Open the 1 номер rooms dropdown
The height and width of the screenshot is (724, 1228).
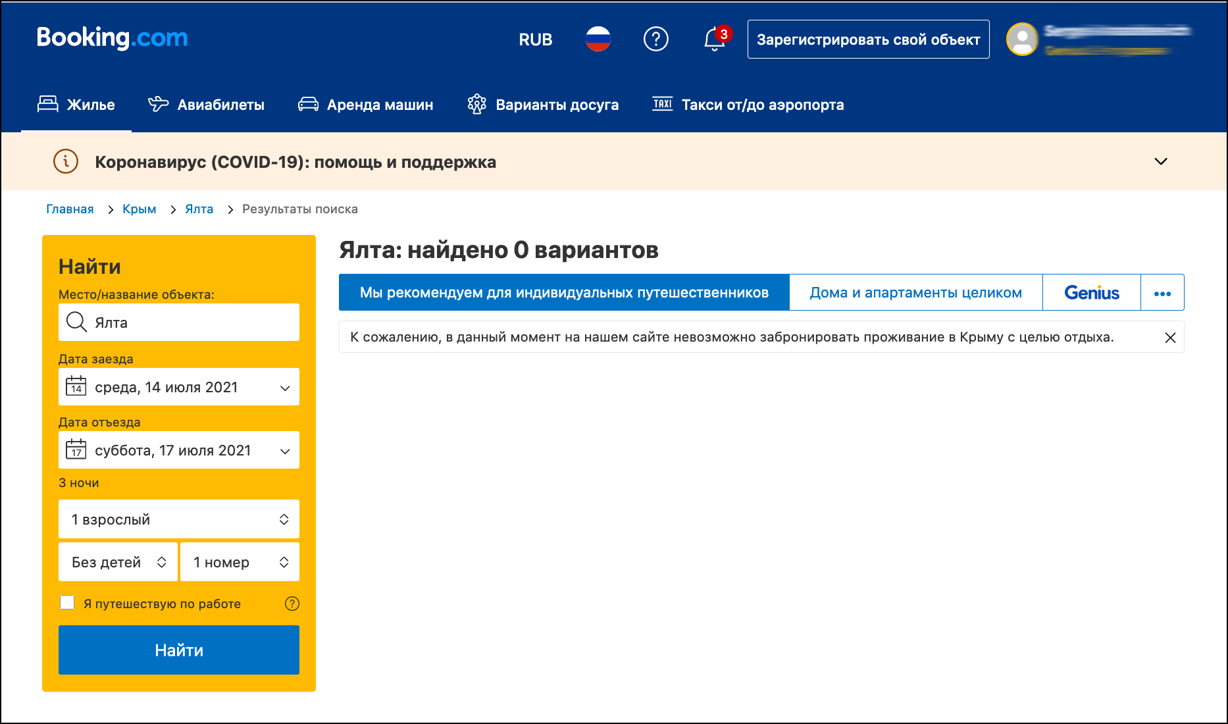point(240,561)
